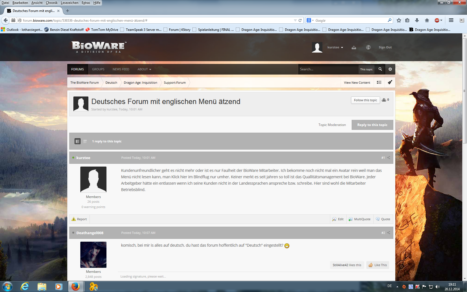The width and height of the screenshot is (467, 292).
Task: Click the share icon on post #1
Action: click(x=389, y=158)
